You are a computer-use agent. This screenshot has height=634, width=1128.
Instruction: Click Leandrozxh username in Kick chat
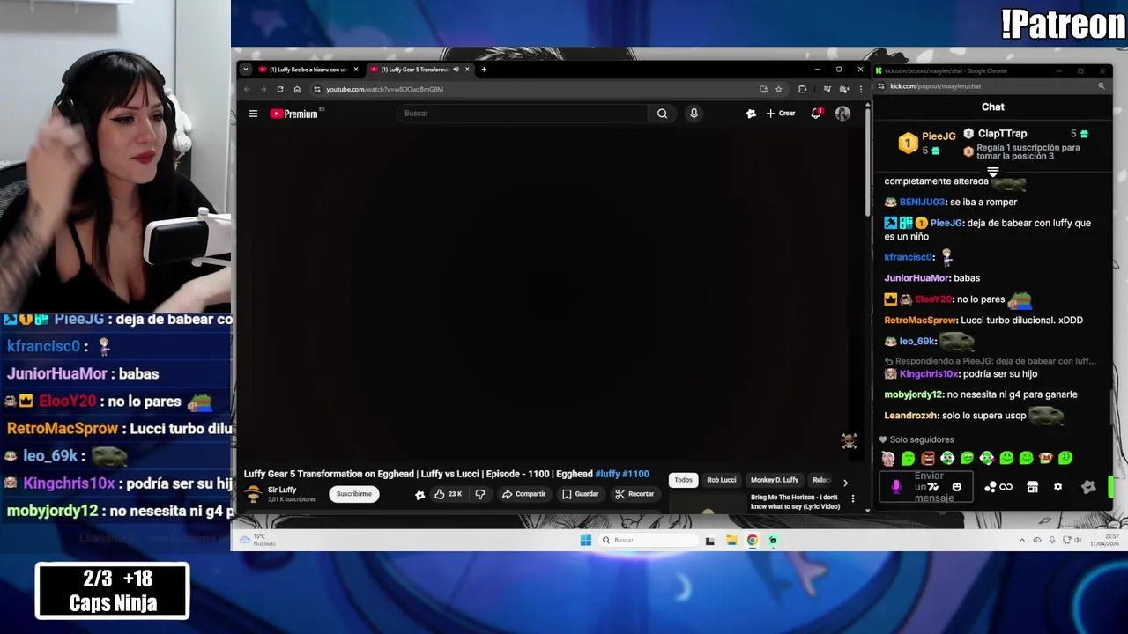pyautogui.click(x=911, y=415)
